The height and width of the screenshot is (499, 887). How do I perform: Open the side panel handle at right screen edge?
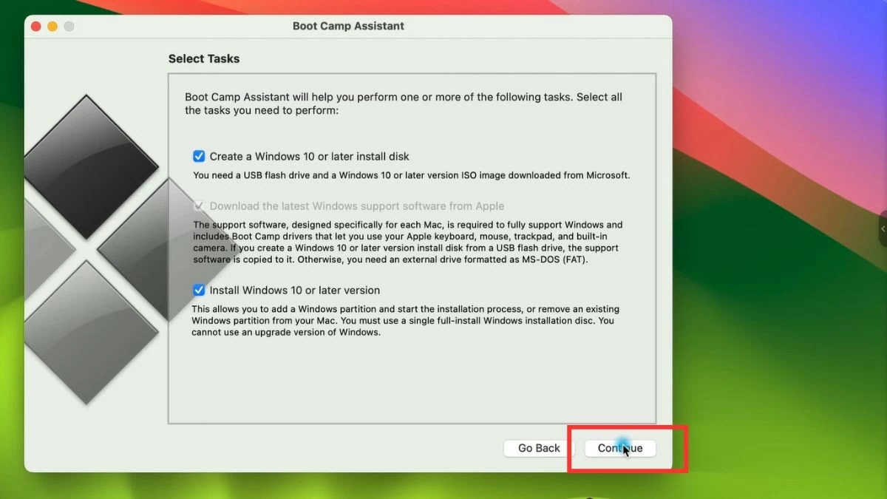pos(883,229)
